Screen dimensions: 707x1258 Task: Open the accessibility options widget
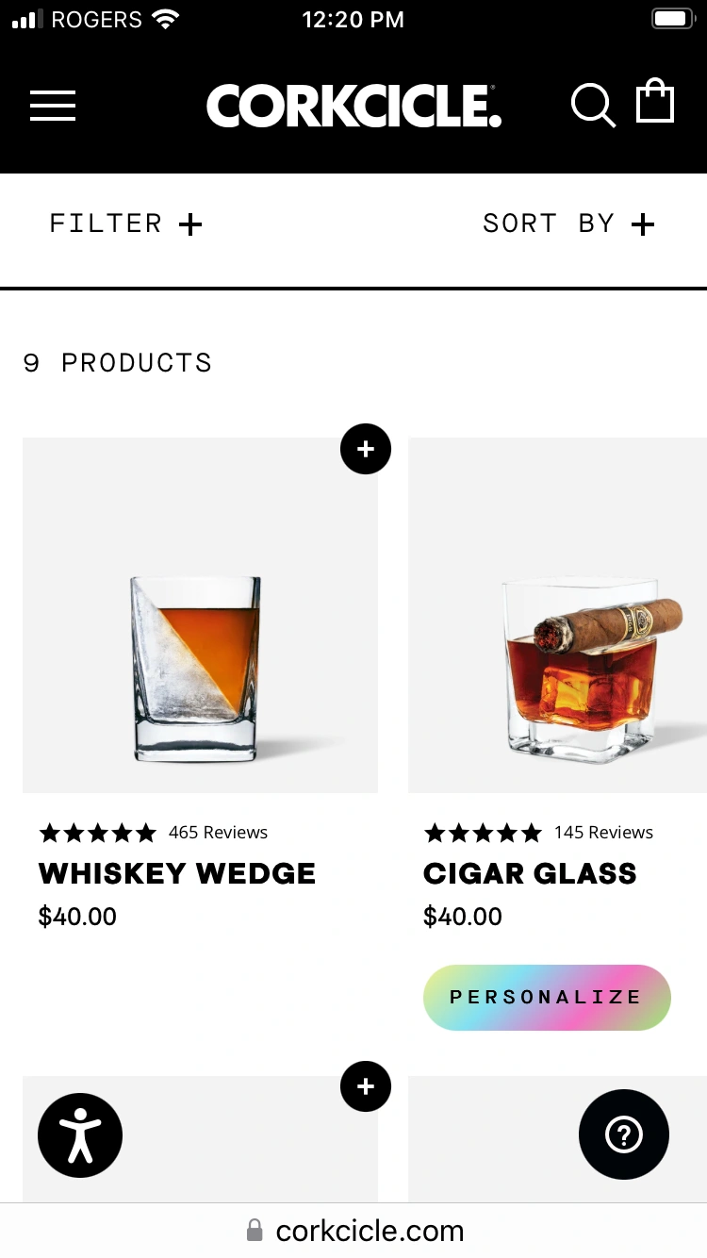click(x=80, y=1135)
